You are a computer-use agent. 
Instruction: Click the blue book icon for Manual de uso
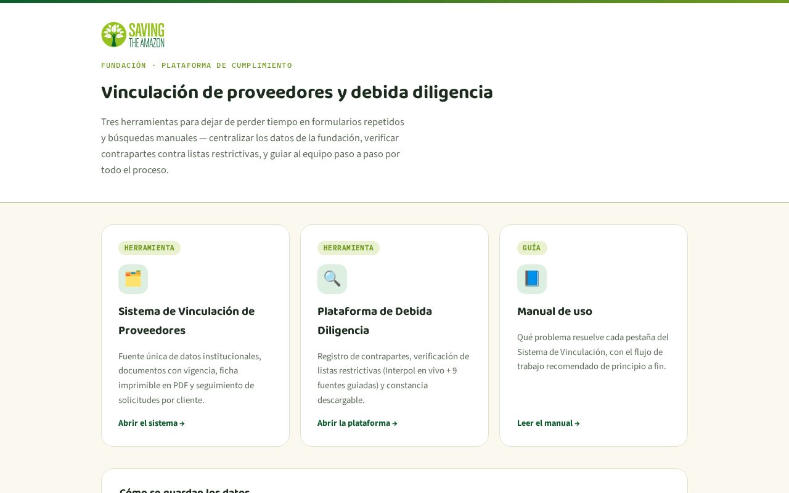click(532, 279)
